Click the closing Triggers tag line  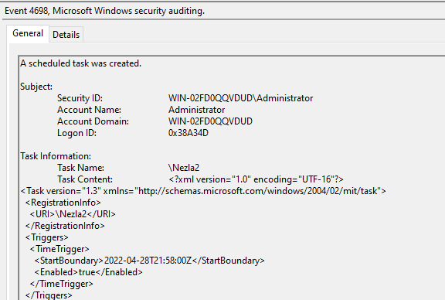point(49,295)
